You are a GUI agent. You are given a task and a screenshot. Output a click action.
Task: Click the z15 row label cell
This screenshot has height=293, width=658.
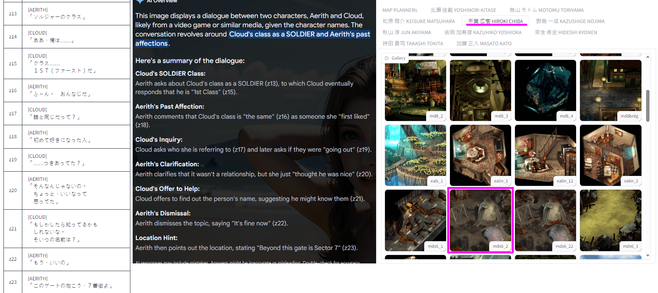click(x=13, y=63)
